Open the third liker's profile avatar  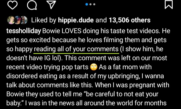click(24, 20)
